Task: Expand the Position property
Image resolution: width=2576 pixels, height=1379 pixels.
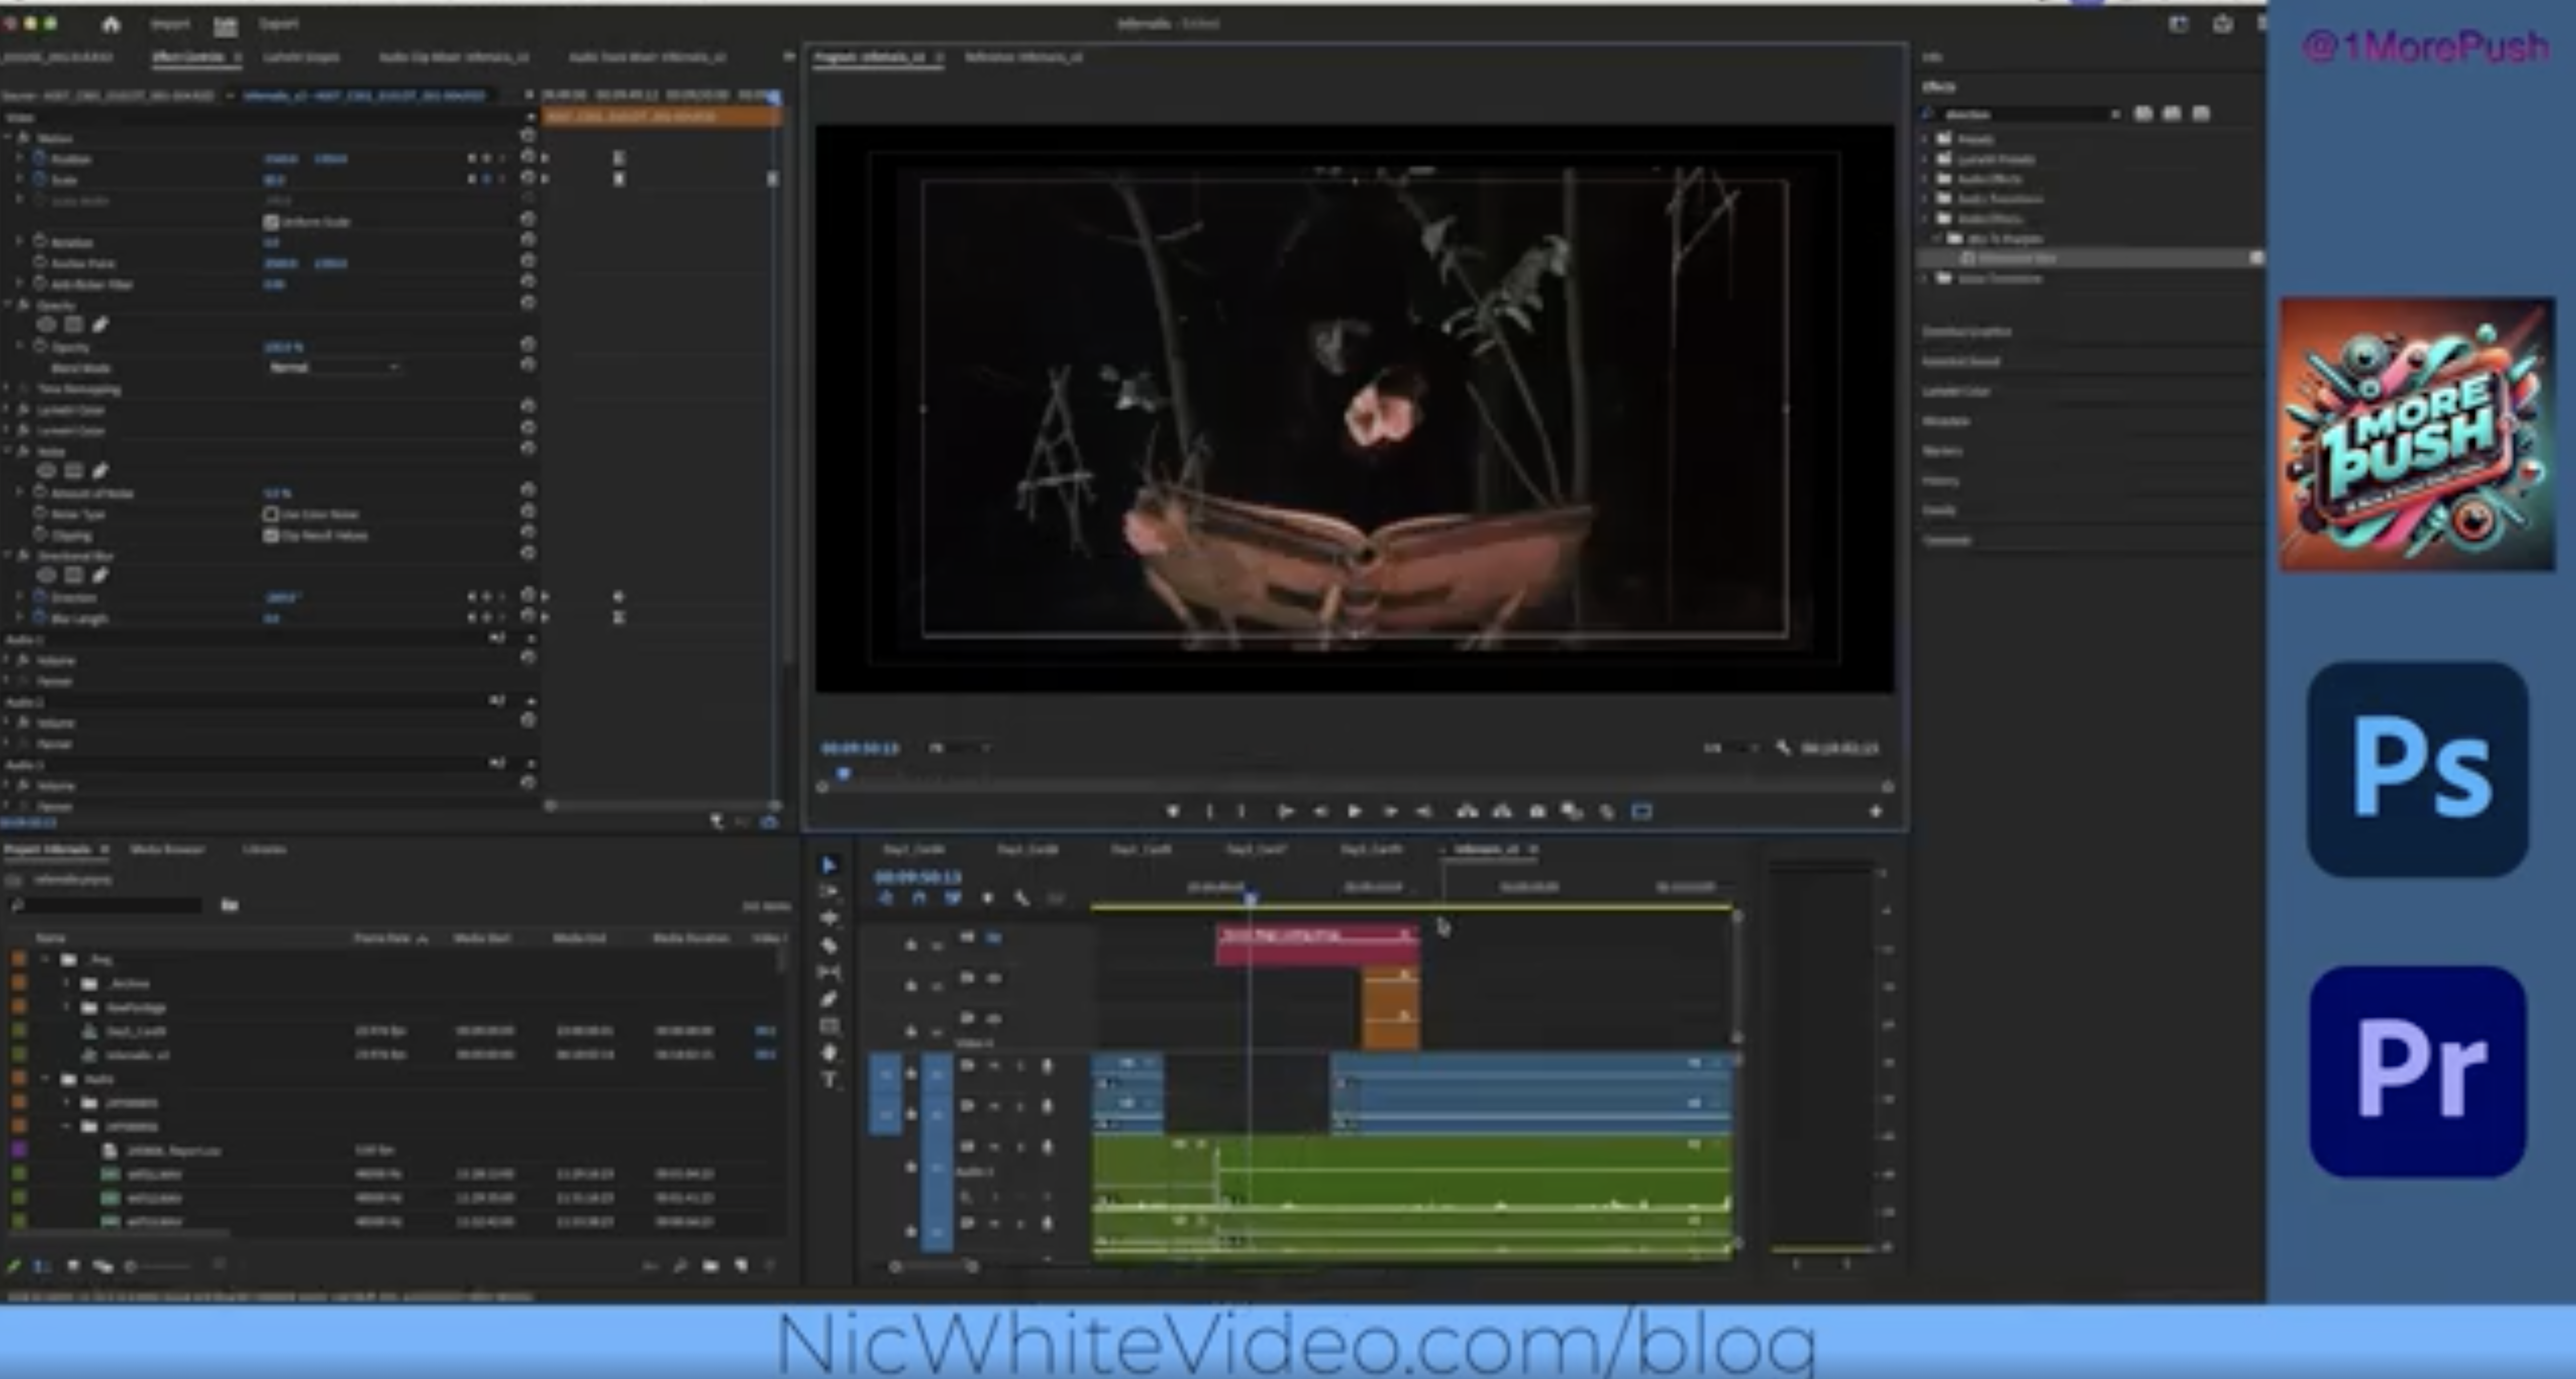Action: tap(19, 158)
